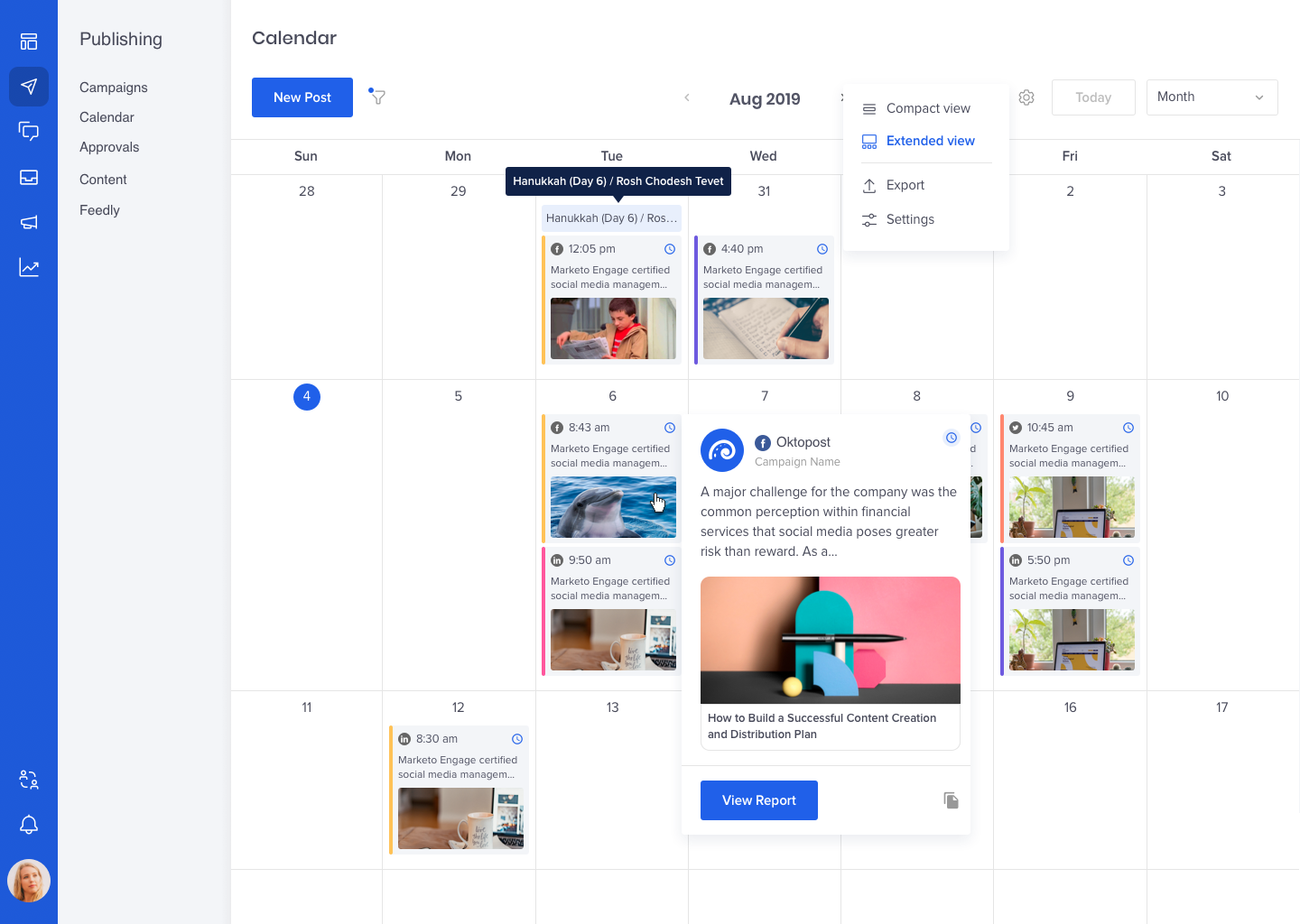Choose Settings from the dropdown menu
The height and width of the screenshot is (924, 1300).
pyautogui.click(x=909, y=219)
